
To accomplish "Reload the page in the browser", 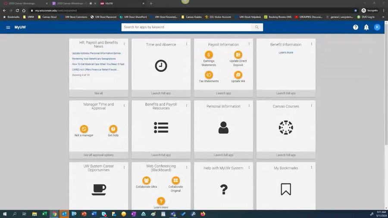I will [17, 11].
